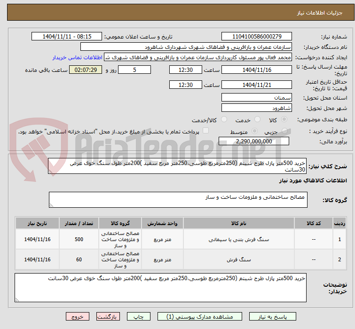Select the متوسط purchase type radio

pos(255,131)
